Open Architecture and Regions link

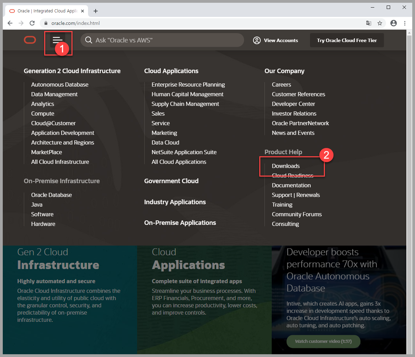tap(62, 142)
